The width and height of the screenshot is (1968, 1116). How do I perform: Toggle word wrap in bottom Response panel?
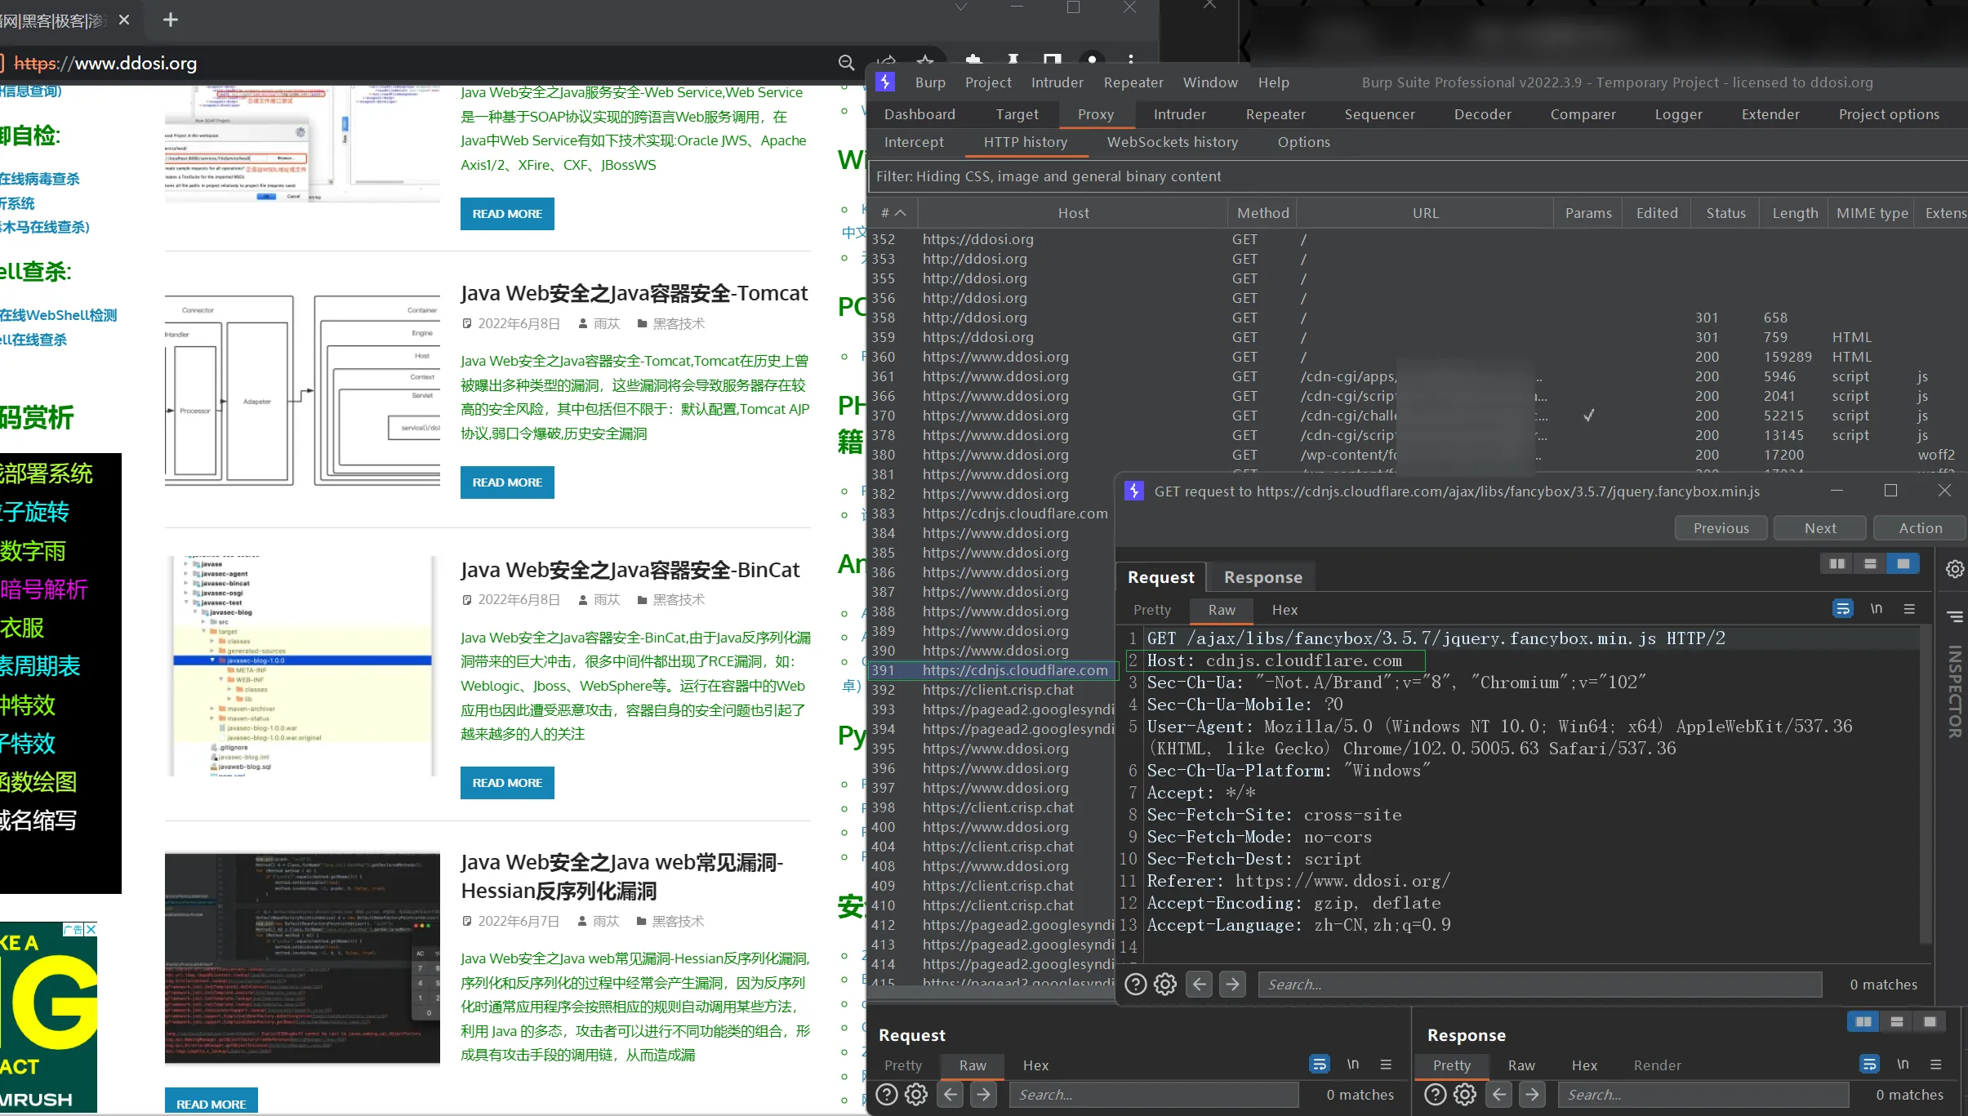click(x=1869, y=1065)
